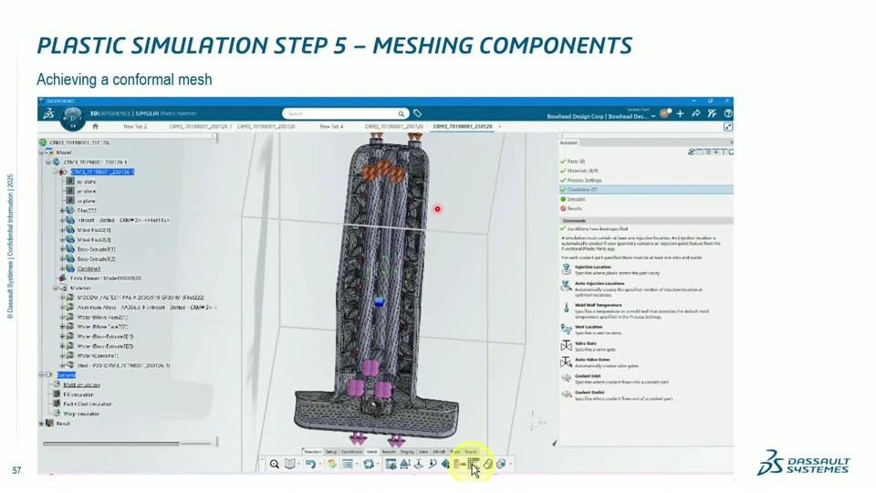Expand the Combine1 tree node
Screen dimensions: 876x493
point(62,268)
